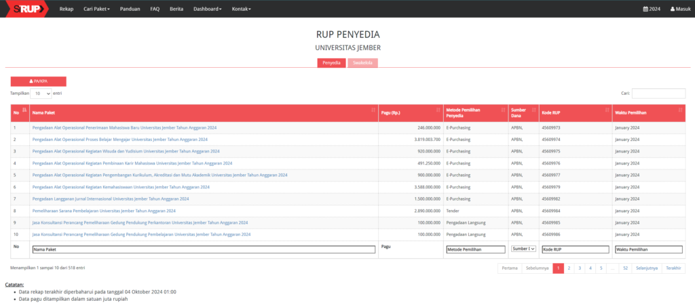Open Langganan Jurnal Internasional package link
The image size is (695, 307).
coord(111,199)
